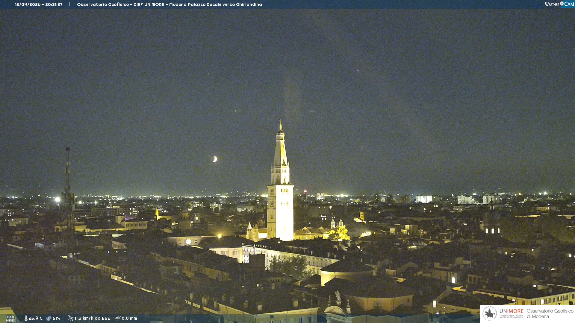Click the thermometer temperature icon
The image size is (575, 323).
click(x=26, y=318)
